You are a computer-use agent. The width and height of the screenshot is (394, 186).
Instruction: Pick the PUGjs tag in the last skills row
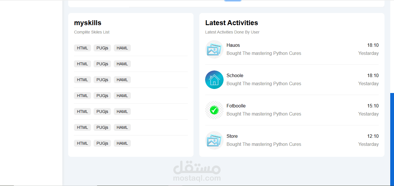(x=102, y=143)
